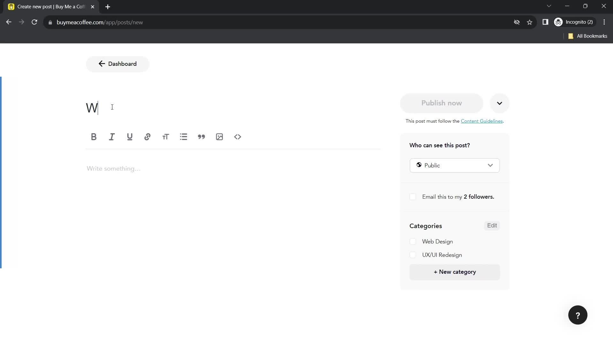Return to Dashboard
This screenshot has height=345, width=613.
(x=117, y=64)
